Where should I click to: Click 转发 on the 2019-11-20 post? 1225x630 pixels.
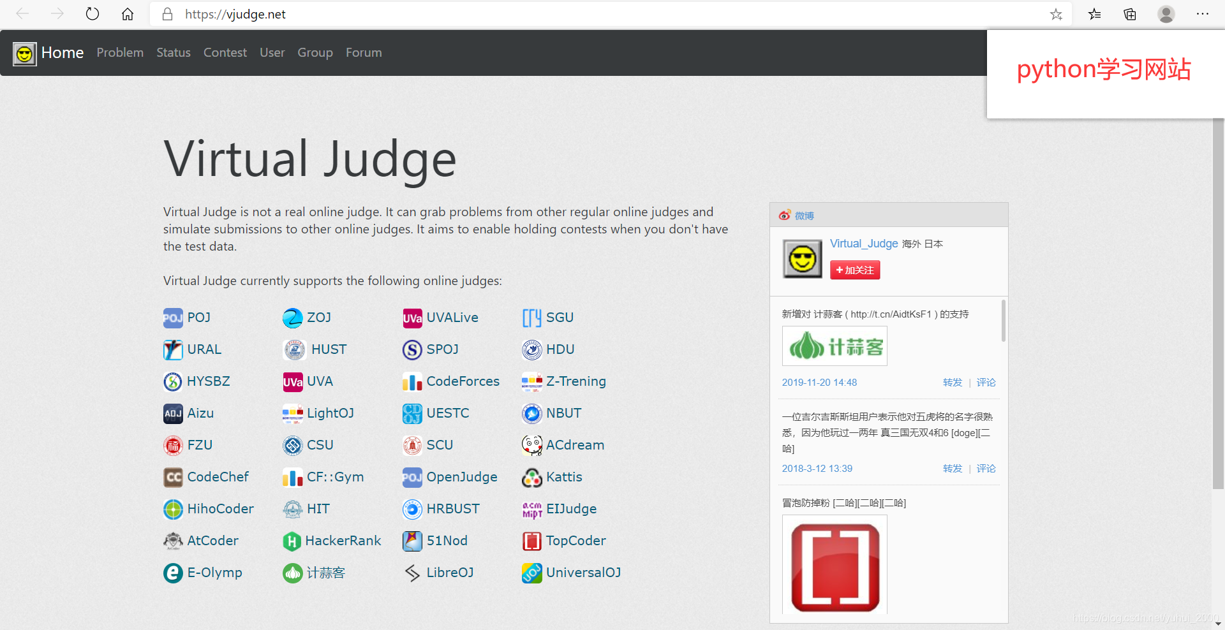click(953, 383)
